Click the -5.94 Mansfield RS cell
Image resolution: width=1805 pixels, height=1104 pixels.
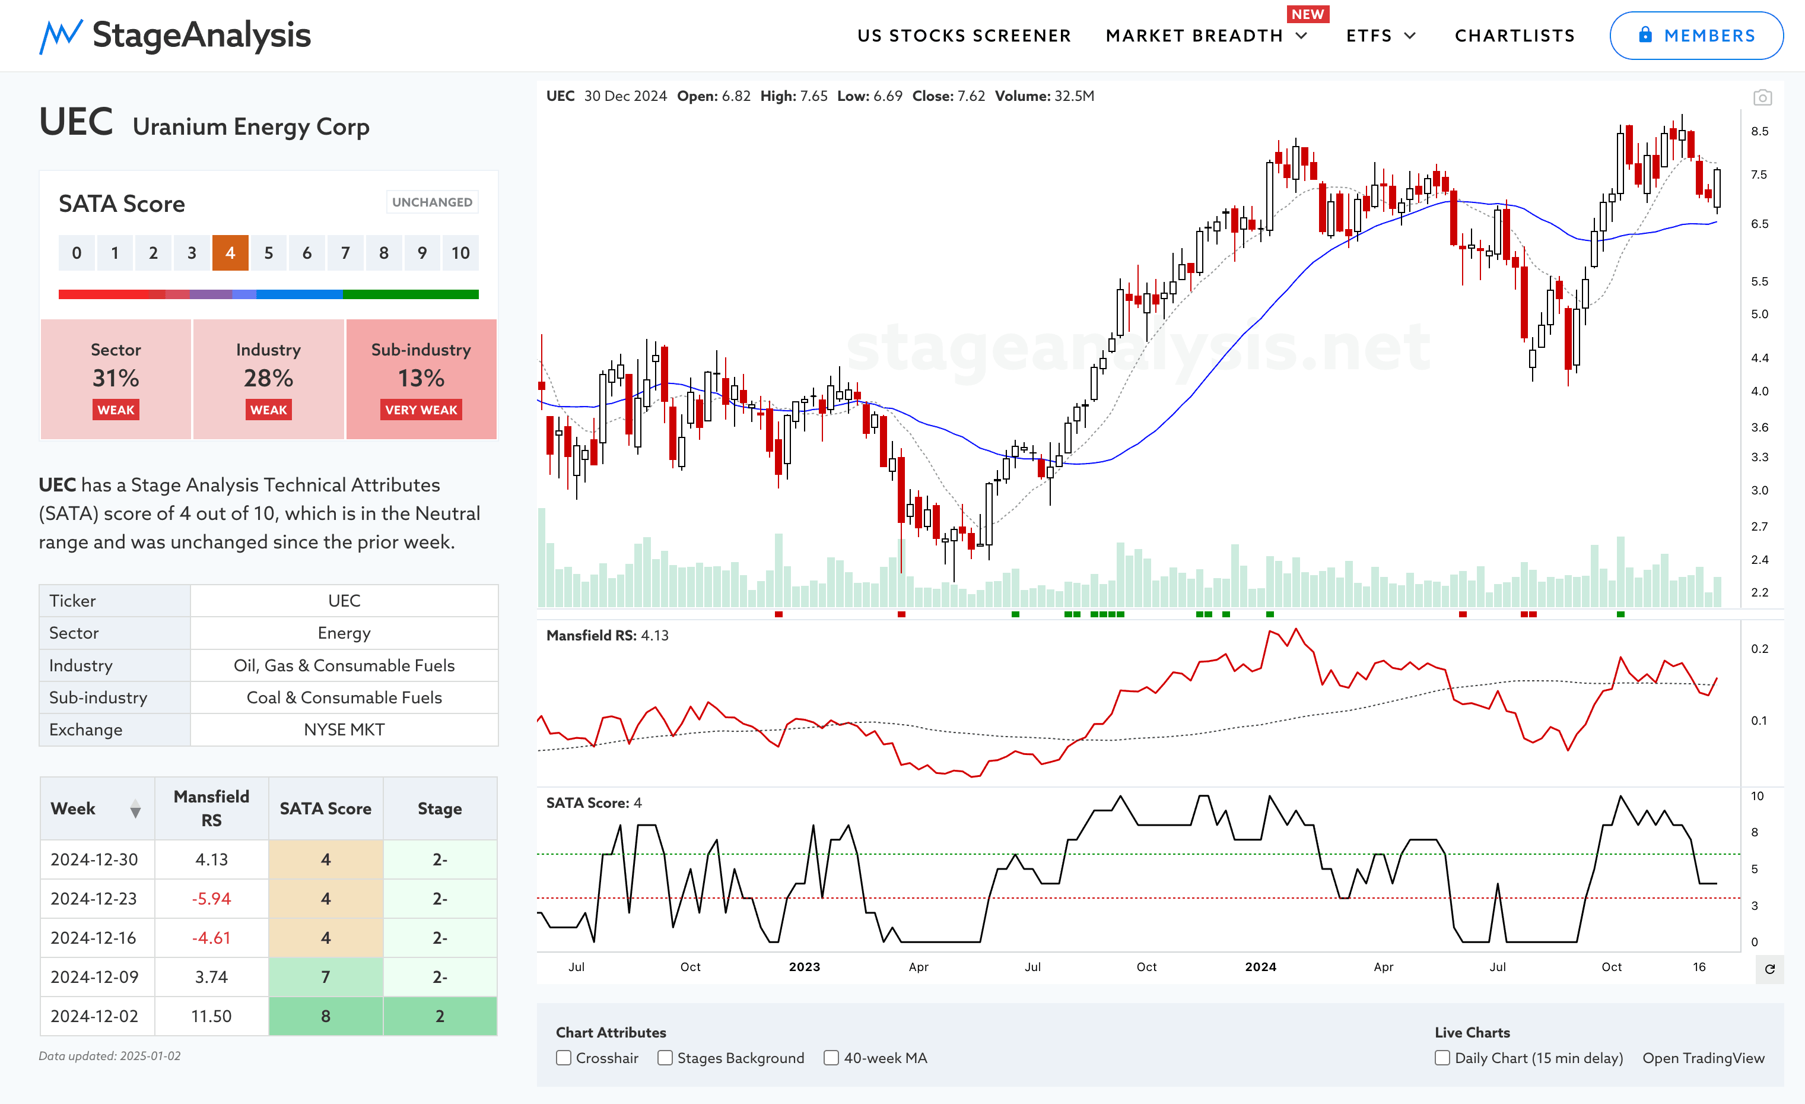tap(211, 899)
